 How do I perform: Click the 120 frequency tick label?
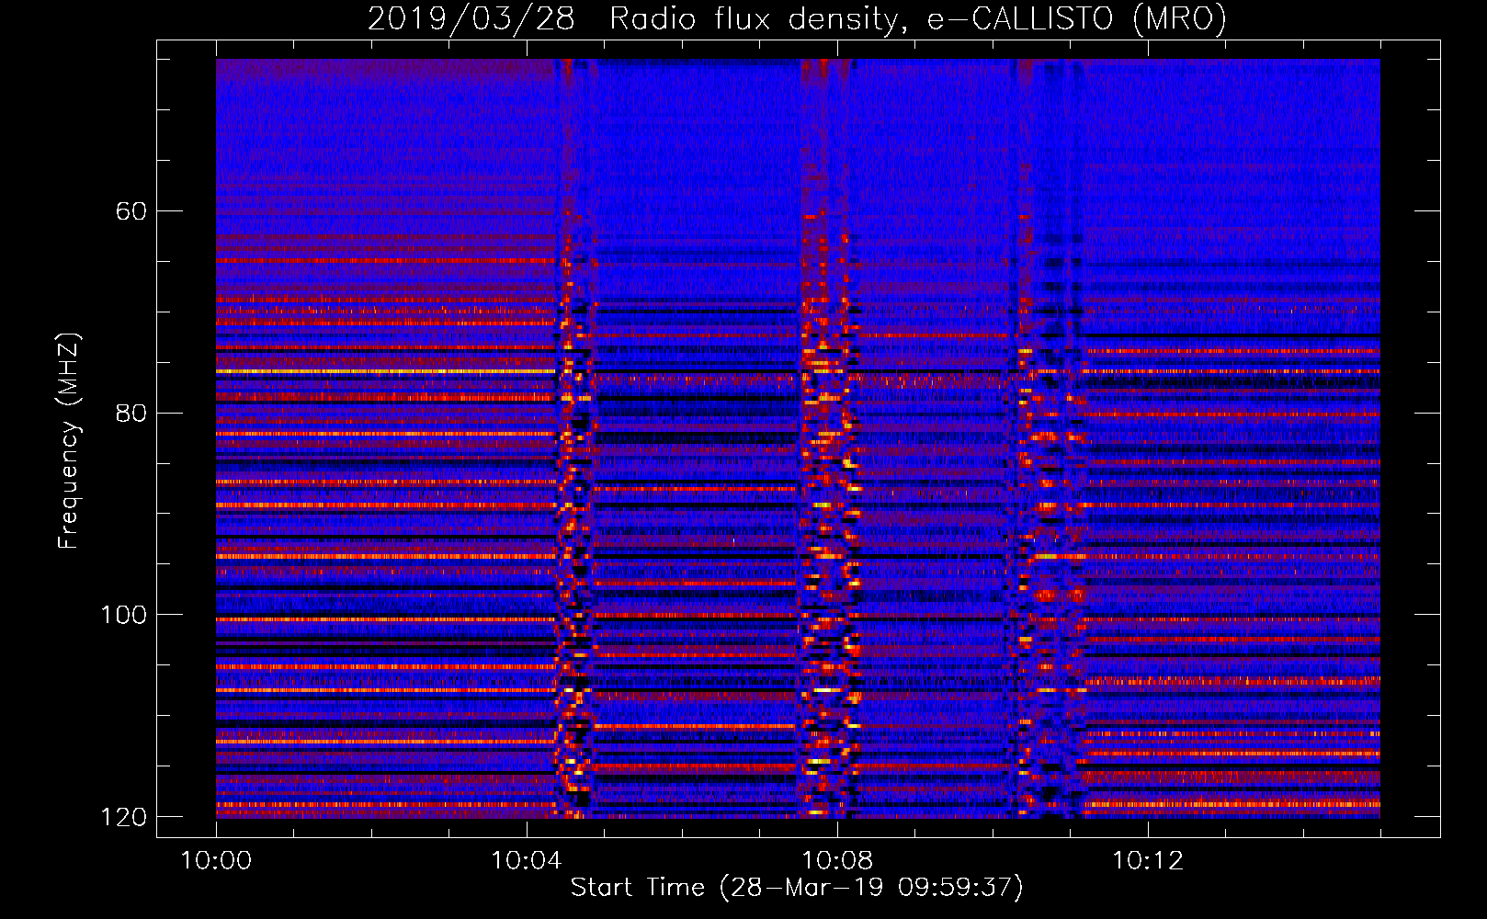(123, 817)
